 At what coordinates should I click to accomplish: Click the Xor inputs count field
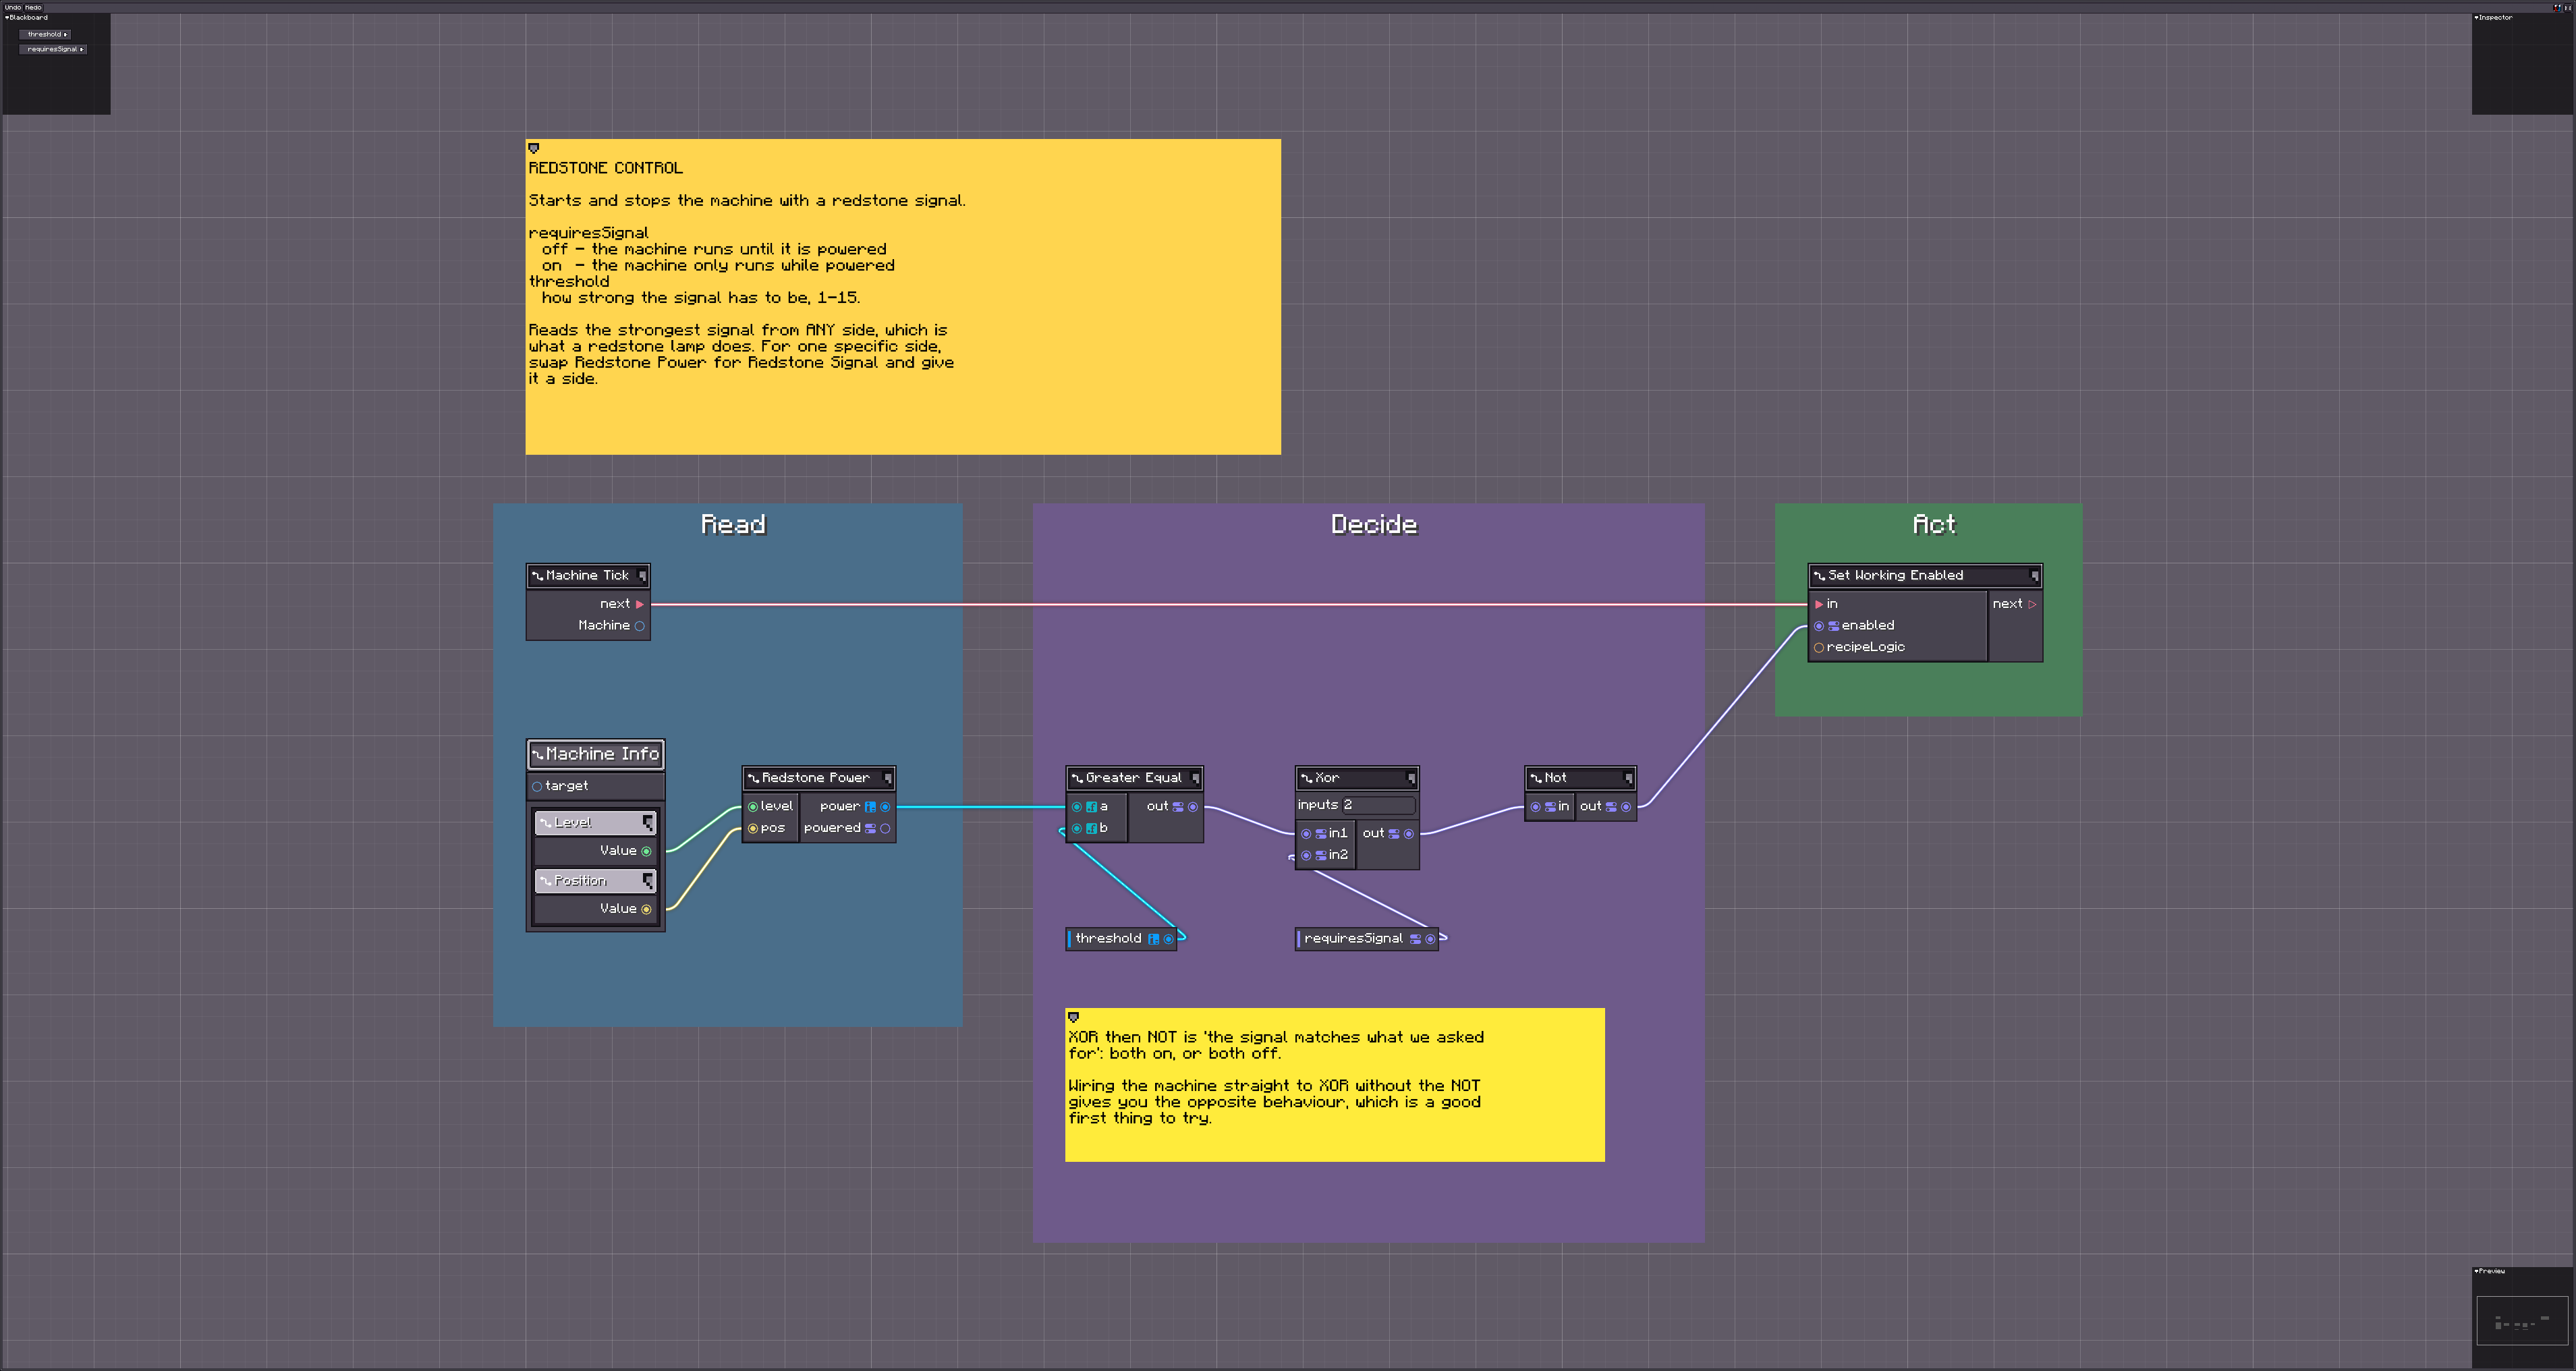pos(1379,805)
